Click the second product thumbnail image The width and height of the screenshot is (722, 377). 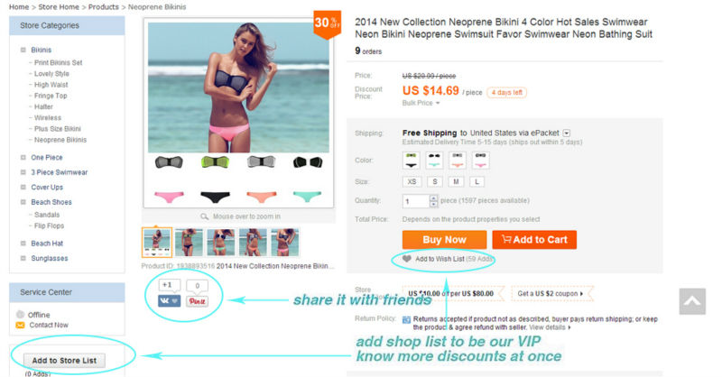click(x=189, y=242)
